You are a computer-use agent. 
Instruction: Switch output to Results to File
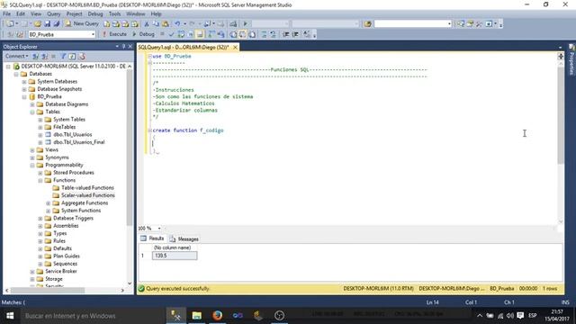pyautogui.click(x=252, y=34)
